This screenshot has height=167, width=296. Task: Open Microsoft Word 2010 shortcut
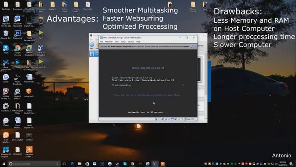(x=18, y=21)
